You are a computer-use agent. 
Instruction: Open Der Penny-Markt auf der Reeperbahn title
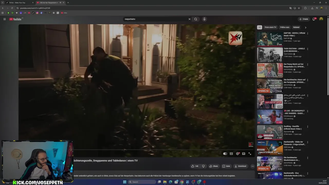point(294,66)
